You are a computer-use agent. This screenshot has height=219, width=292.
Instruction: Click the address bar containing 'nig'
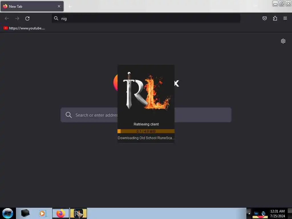pos(146,19)
